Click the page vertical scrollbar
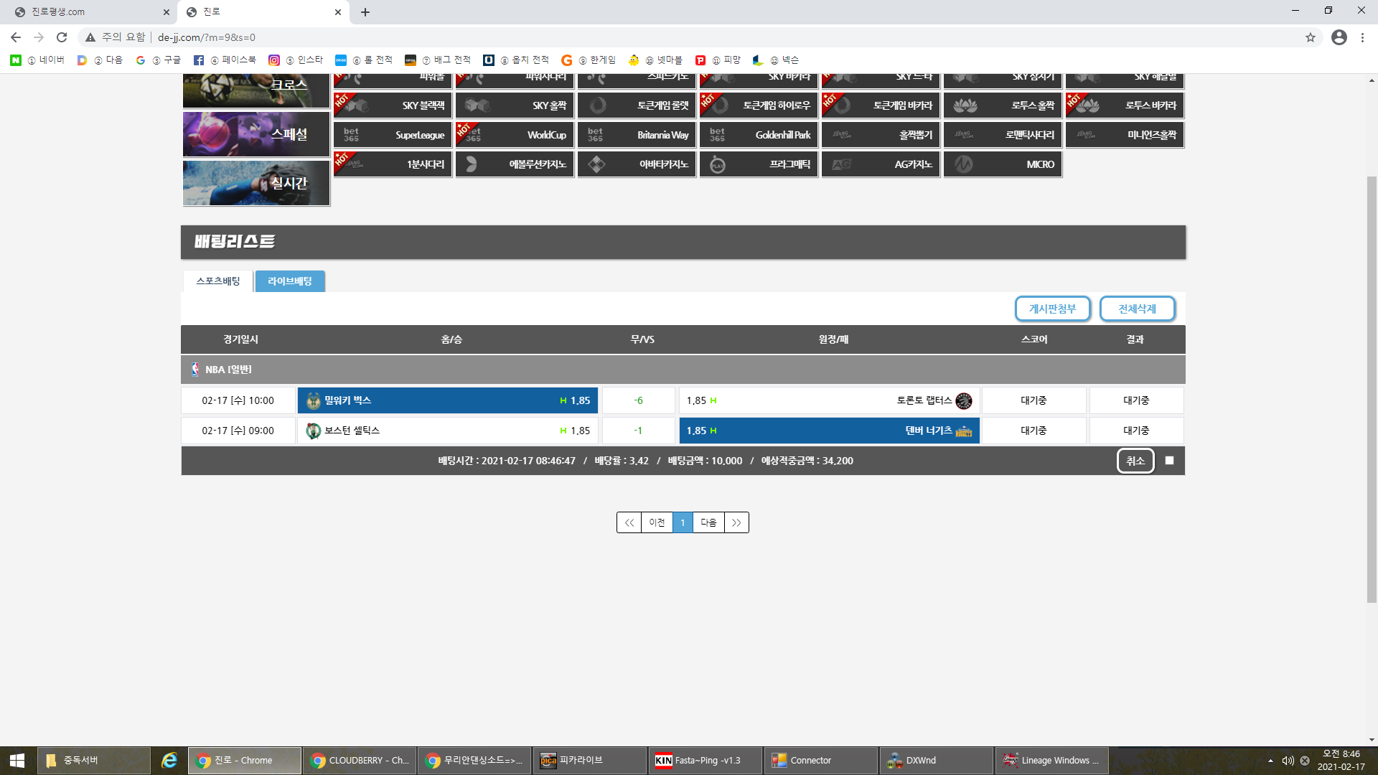 tap(1372, 387)
